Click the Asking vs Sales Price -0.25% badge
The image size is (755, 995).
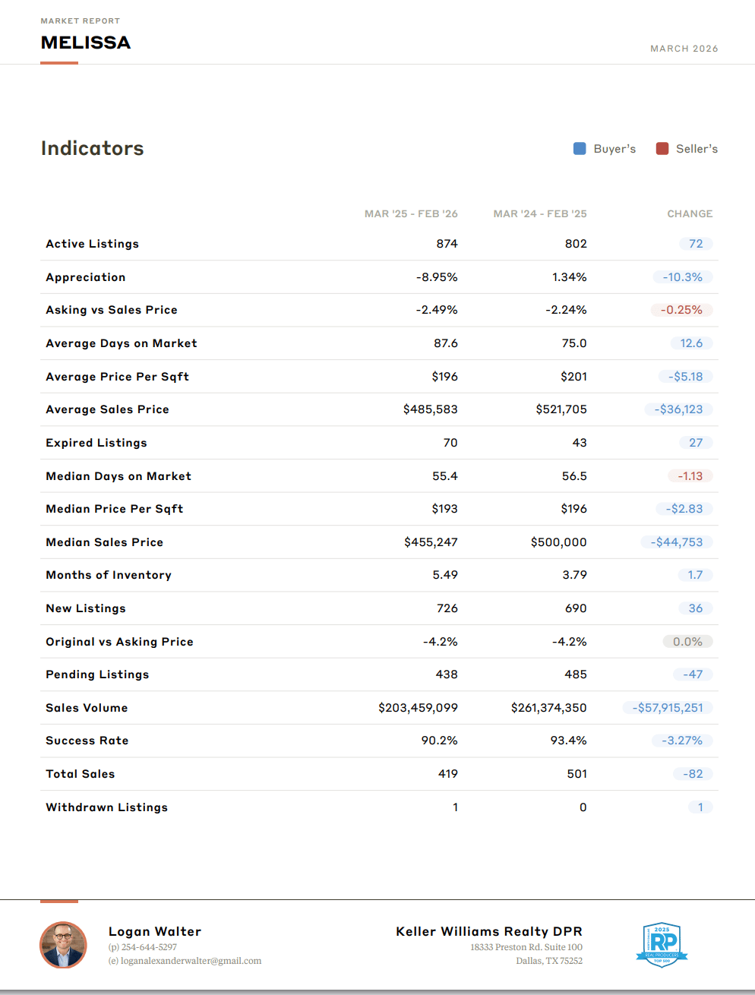pyautogui.click(x=681, y=310)
